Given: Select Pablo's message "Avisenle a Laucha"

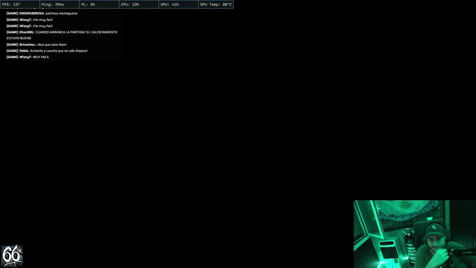Looking at the screenshot, I should point(47,51).
